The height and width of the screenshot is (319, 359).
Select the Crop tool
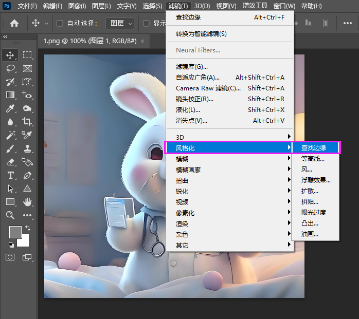(27, 122)
